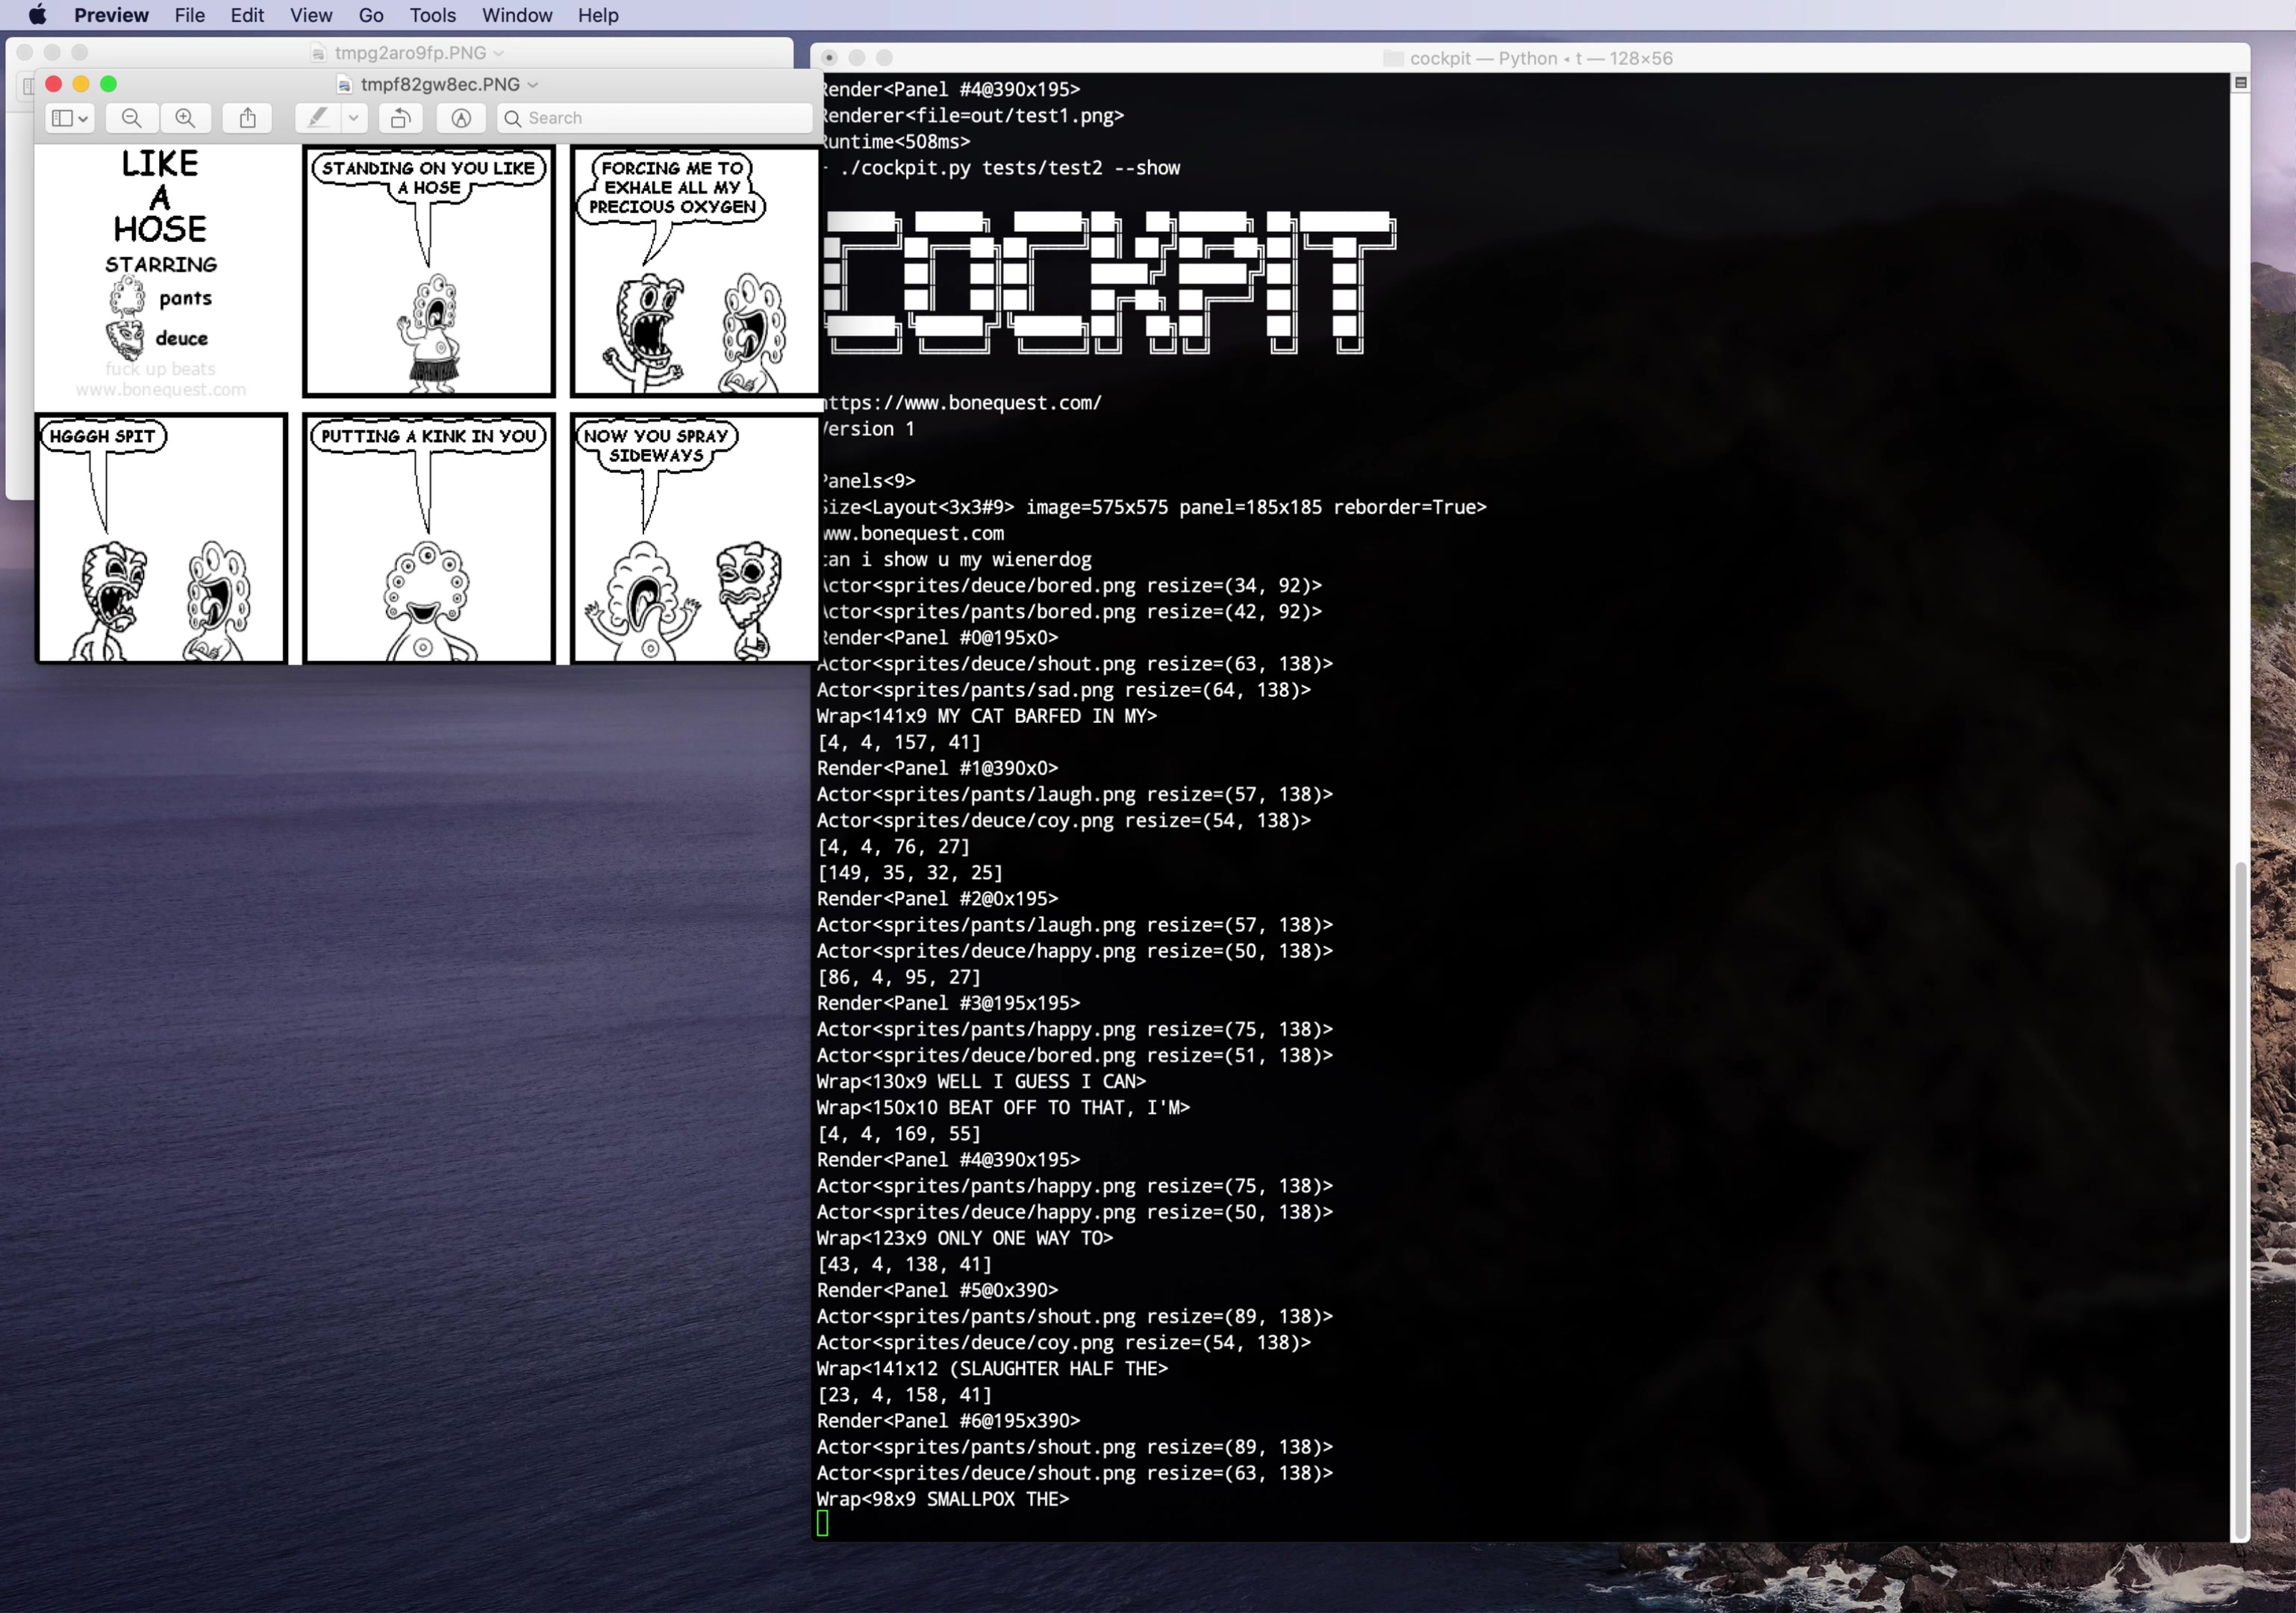Image resolution: width=2296 pixels, height=1613 pixels.
Task: Click the "NOW YOU SPRAY SIDEWAYS" speech bubble
Action: click(x=657, y=445)
